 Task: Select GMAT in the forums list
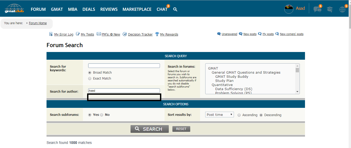(213, 68)
